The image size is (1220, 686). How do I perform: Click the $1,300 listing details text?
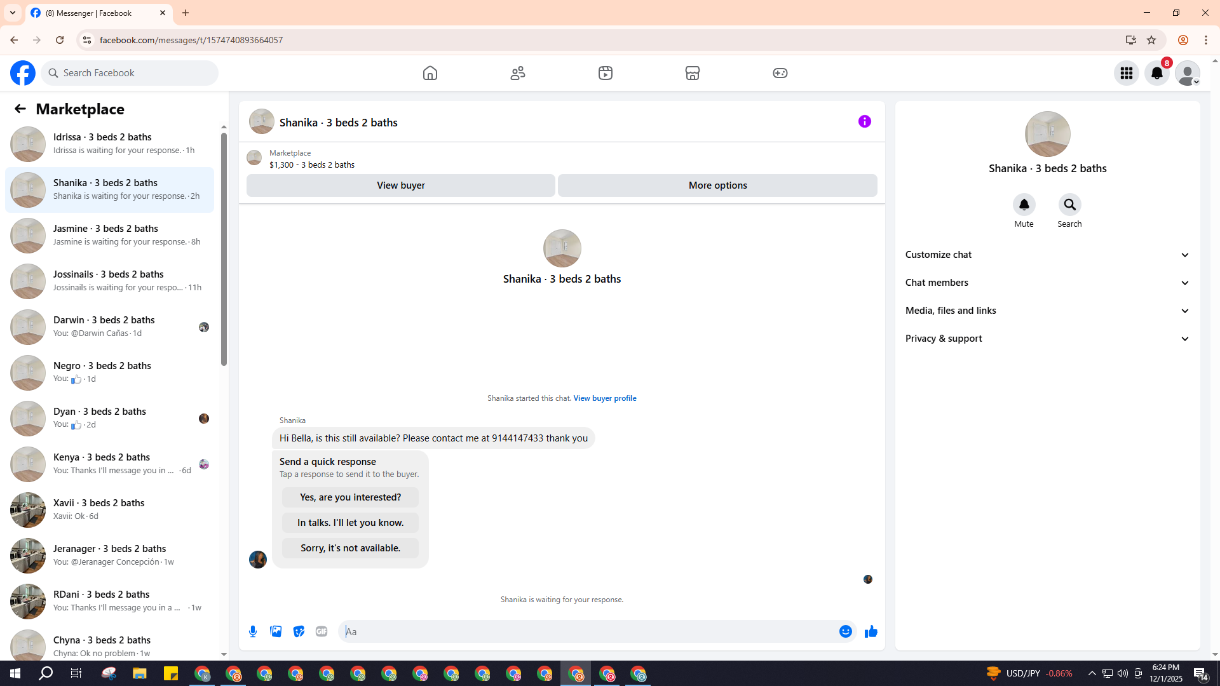pyautogui.click(x=312, y=165)
